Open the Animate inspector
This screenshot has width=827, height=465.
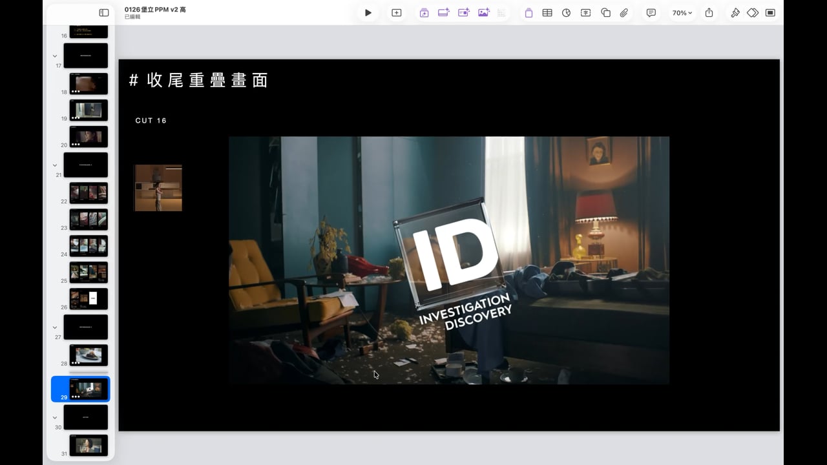(x=753, y=13)
